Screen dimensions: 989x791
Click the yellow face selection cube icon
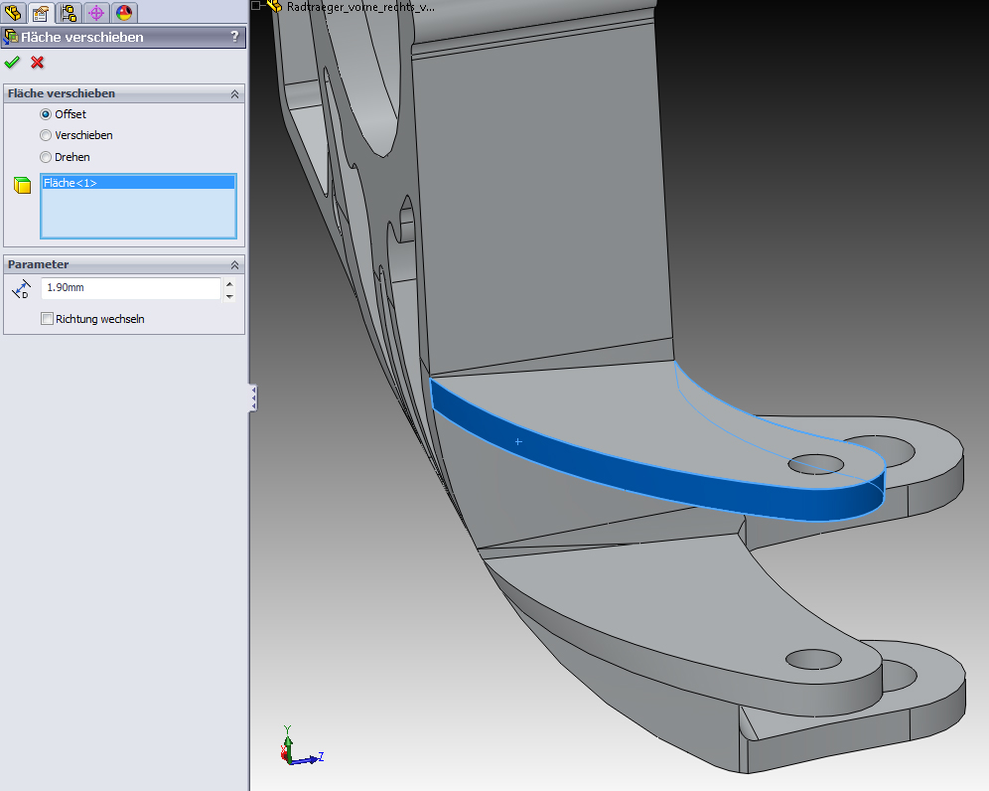coord(22,186)
